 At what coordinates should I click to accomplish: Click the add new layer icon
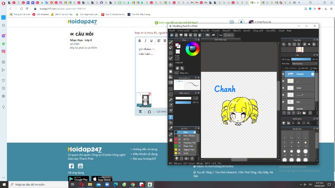284,113
